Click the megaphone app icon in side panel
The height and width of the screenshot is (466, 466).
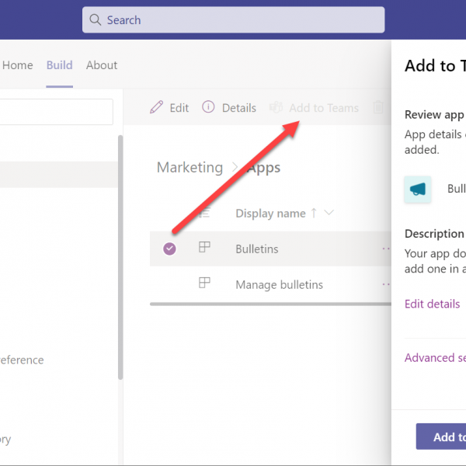click(x=418, y=190)
